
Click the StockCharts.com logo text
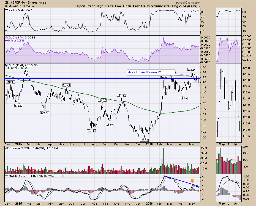tap(188, 2)
